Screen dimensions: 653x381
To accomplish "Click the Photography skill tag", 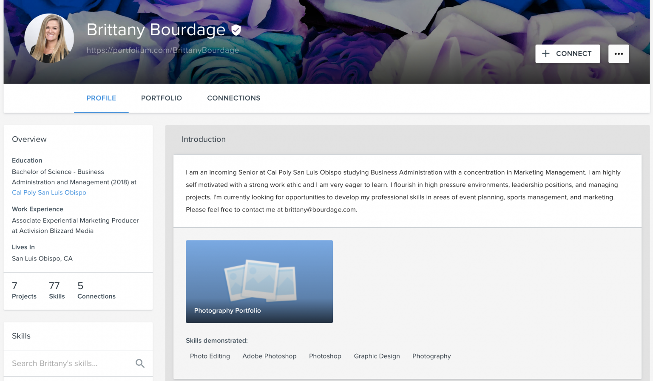I will 432,356.
